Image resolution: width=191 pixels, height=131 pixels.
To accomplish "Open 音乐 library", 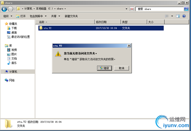I will point(14,63).
